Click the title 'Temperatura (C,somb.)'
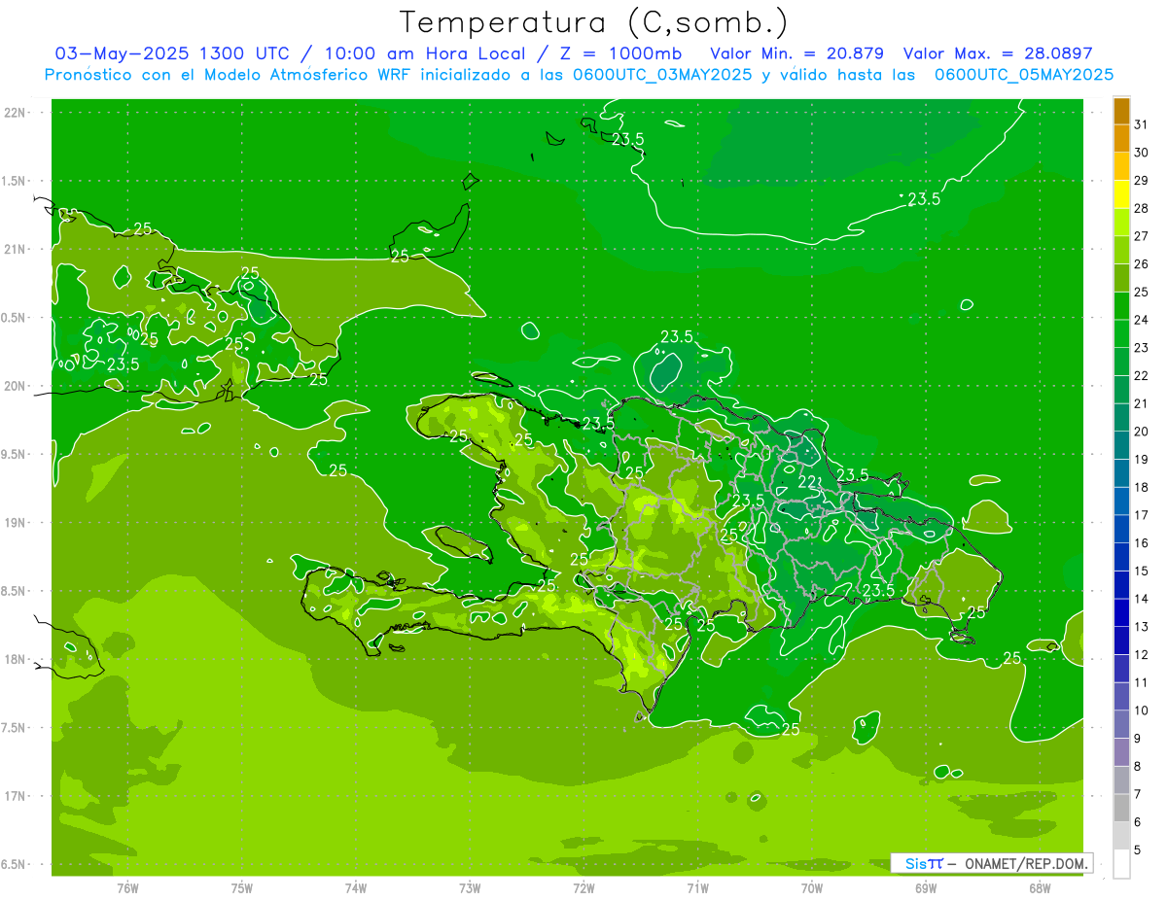This screenshot has height=901, width=1167. (x=594, y=22)
